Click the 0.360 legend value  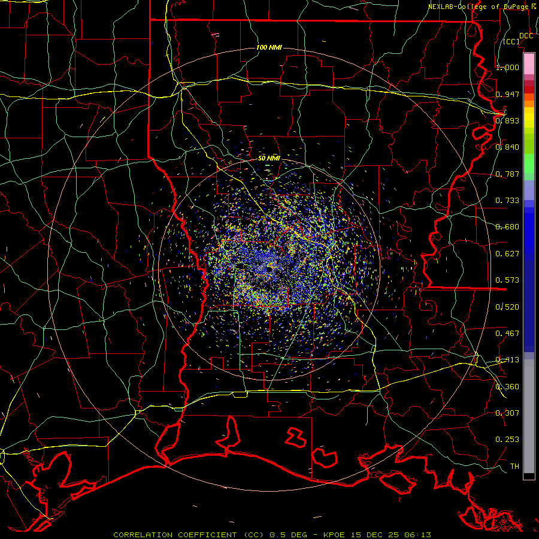tap(507, 387)
